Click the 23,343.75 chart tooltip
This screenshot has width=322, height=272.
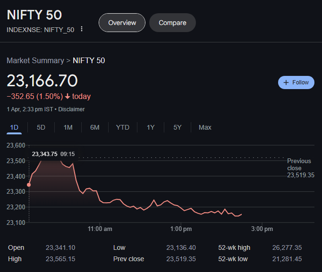tap(53, 154)
